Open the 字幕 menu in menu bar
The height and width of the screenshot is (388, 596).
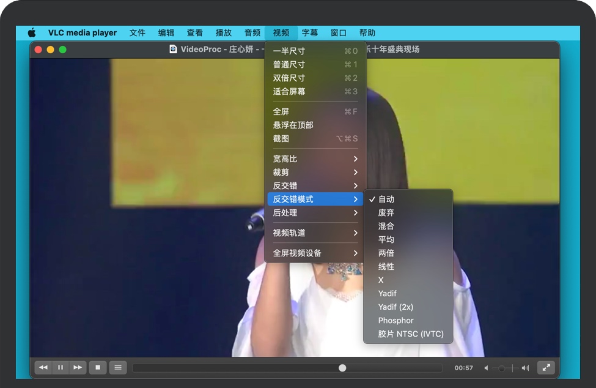tap(310, 33)
